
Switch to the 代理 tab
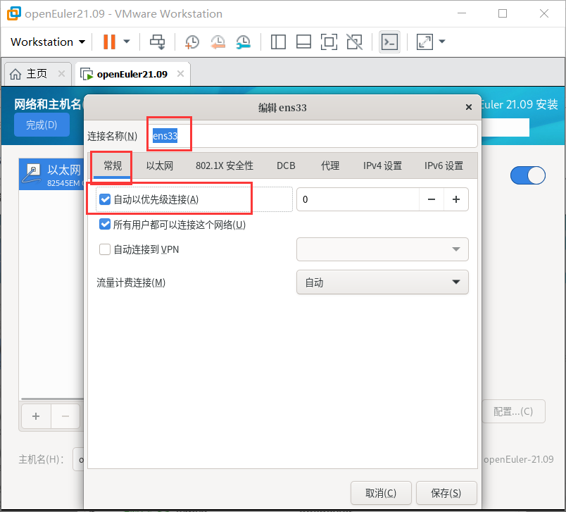(x=330, y=166)
